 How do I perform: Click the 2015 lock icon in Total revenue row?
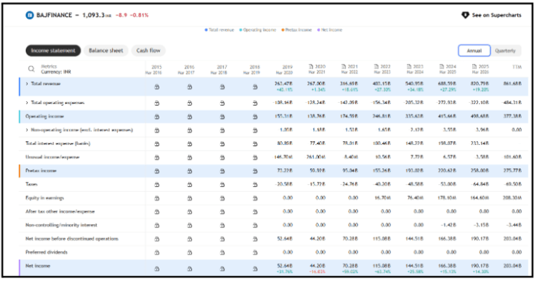click(x=156, y=87)
